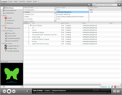
Task: Click the Twitter bird status bar icon
Action: click(109, 87)
